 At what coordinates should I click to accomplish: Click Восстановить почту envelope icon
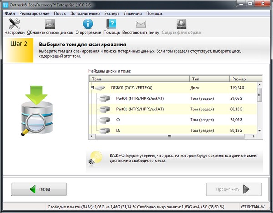pos(141,24)
